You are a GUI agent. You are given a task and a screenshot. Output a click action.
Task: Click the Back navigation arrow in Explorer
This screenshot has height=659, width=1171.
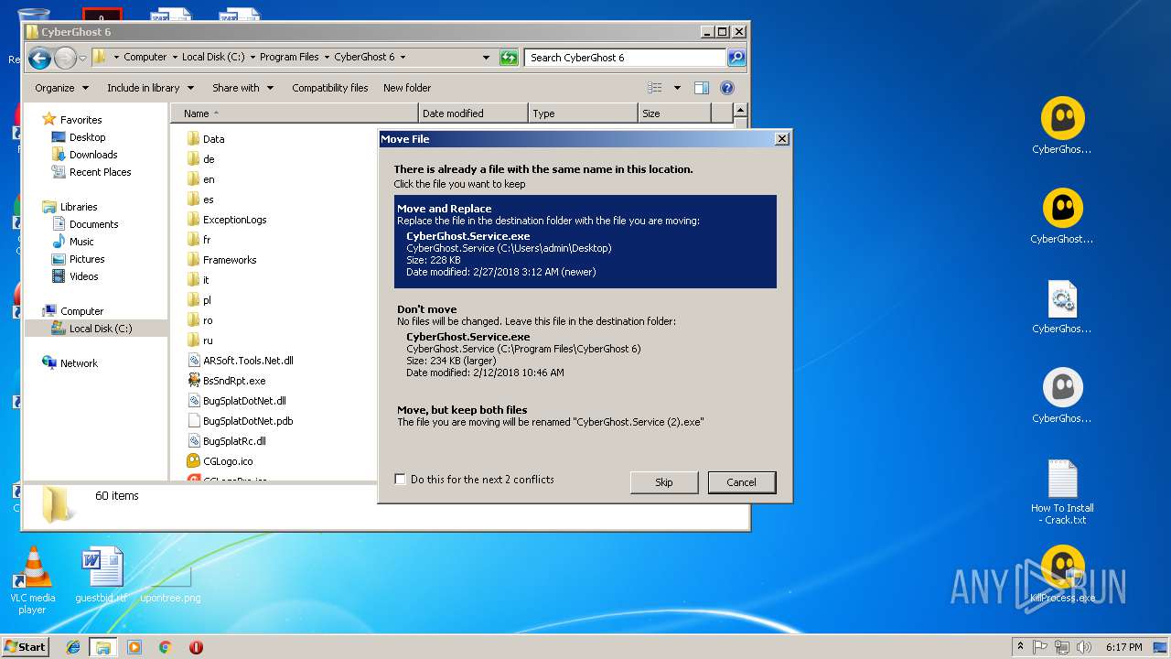[x=39, y=59]
